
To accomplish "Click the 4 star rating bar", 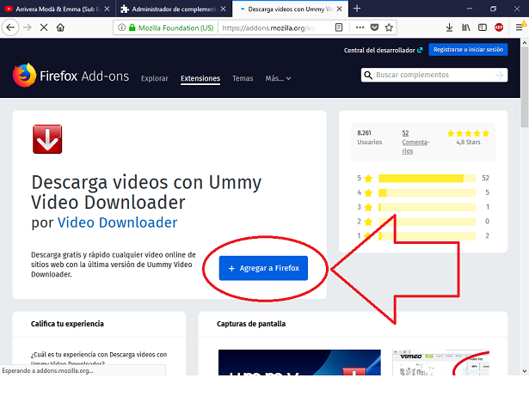I will tap(427, 192).
